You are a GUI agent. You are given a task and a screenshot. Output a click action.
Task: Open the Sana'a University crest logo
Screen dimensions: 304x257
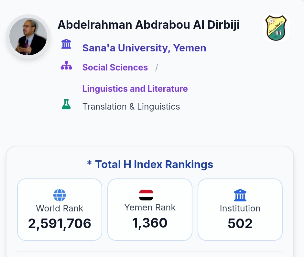[x=276, y=28]
